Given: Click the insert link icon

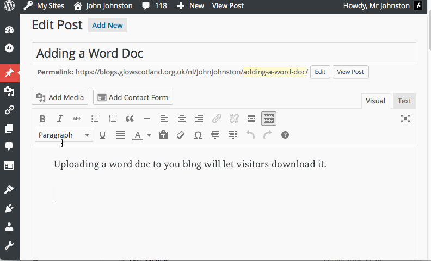Looking at the screenshot, I should point(217,119).
